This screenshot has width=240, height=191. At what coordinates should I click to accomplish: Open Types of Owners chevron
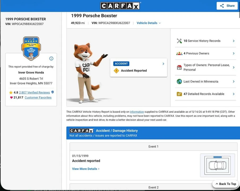coord(234,67)
